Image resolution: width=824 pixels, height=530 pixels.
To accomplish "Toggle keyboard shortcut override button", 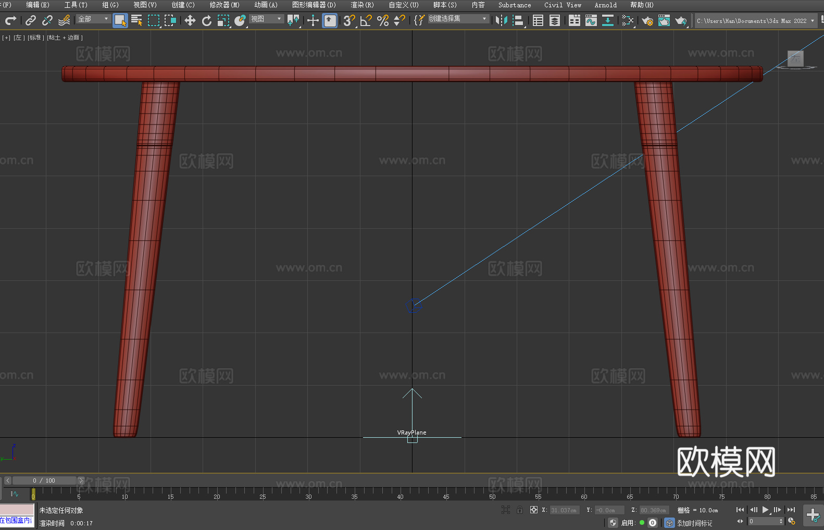I will (330, 20).
